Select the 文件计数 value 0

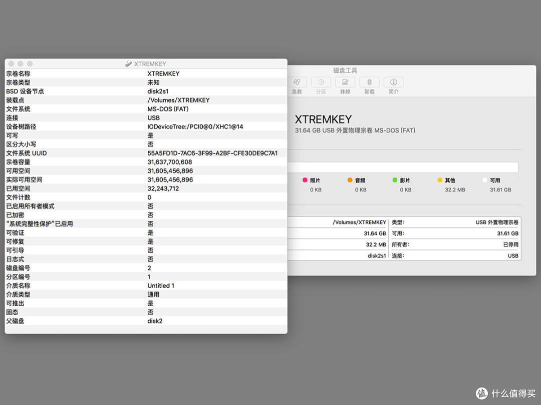(149, 197)
